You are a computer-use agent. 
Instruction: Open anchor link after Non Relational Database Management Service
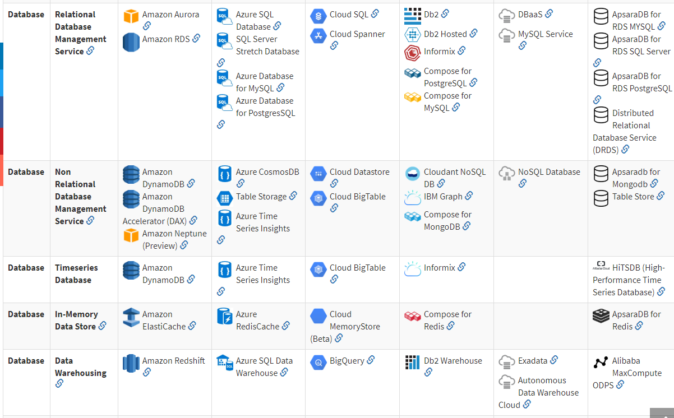tap(90, 221)
